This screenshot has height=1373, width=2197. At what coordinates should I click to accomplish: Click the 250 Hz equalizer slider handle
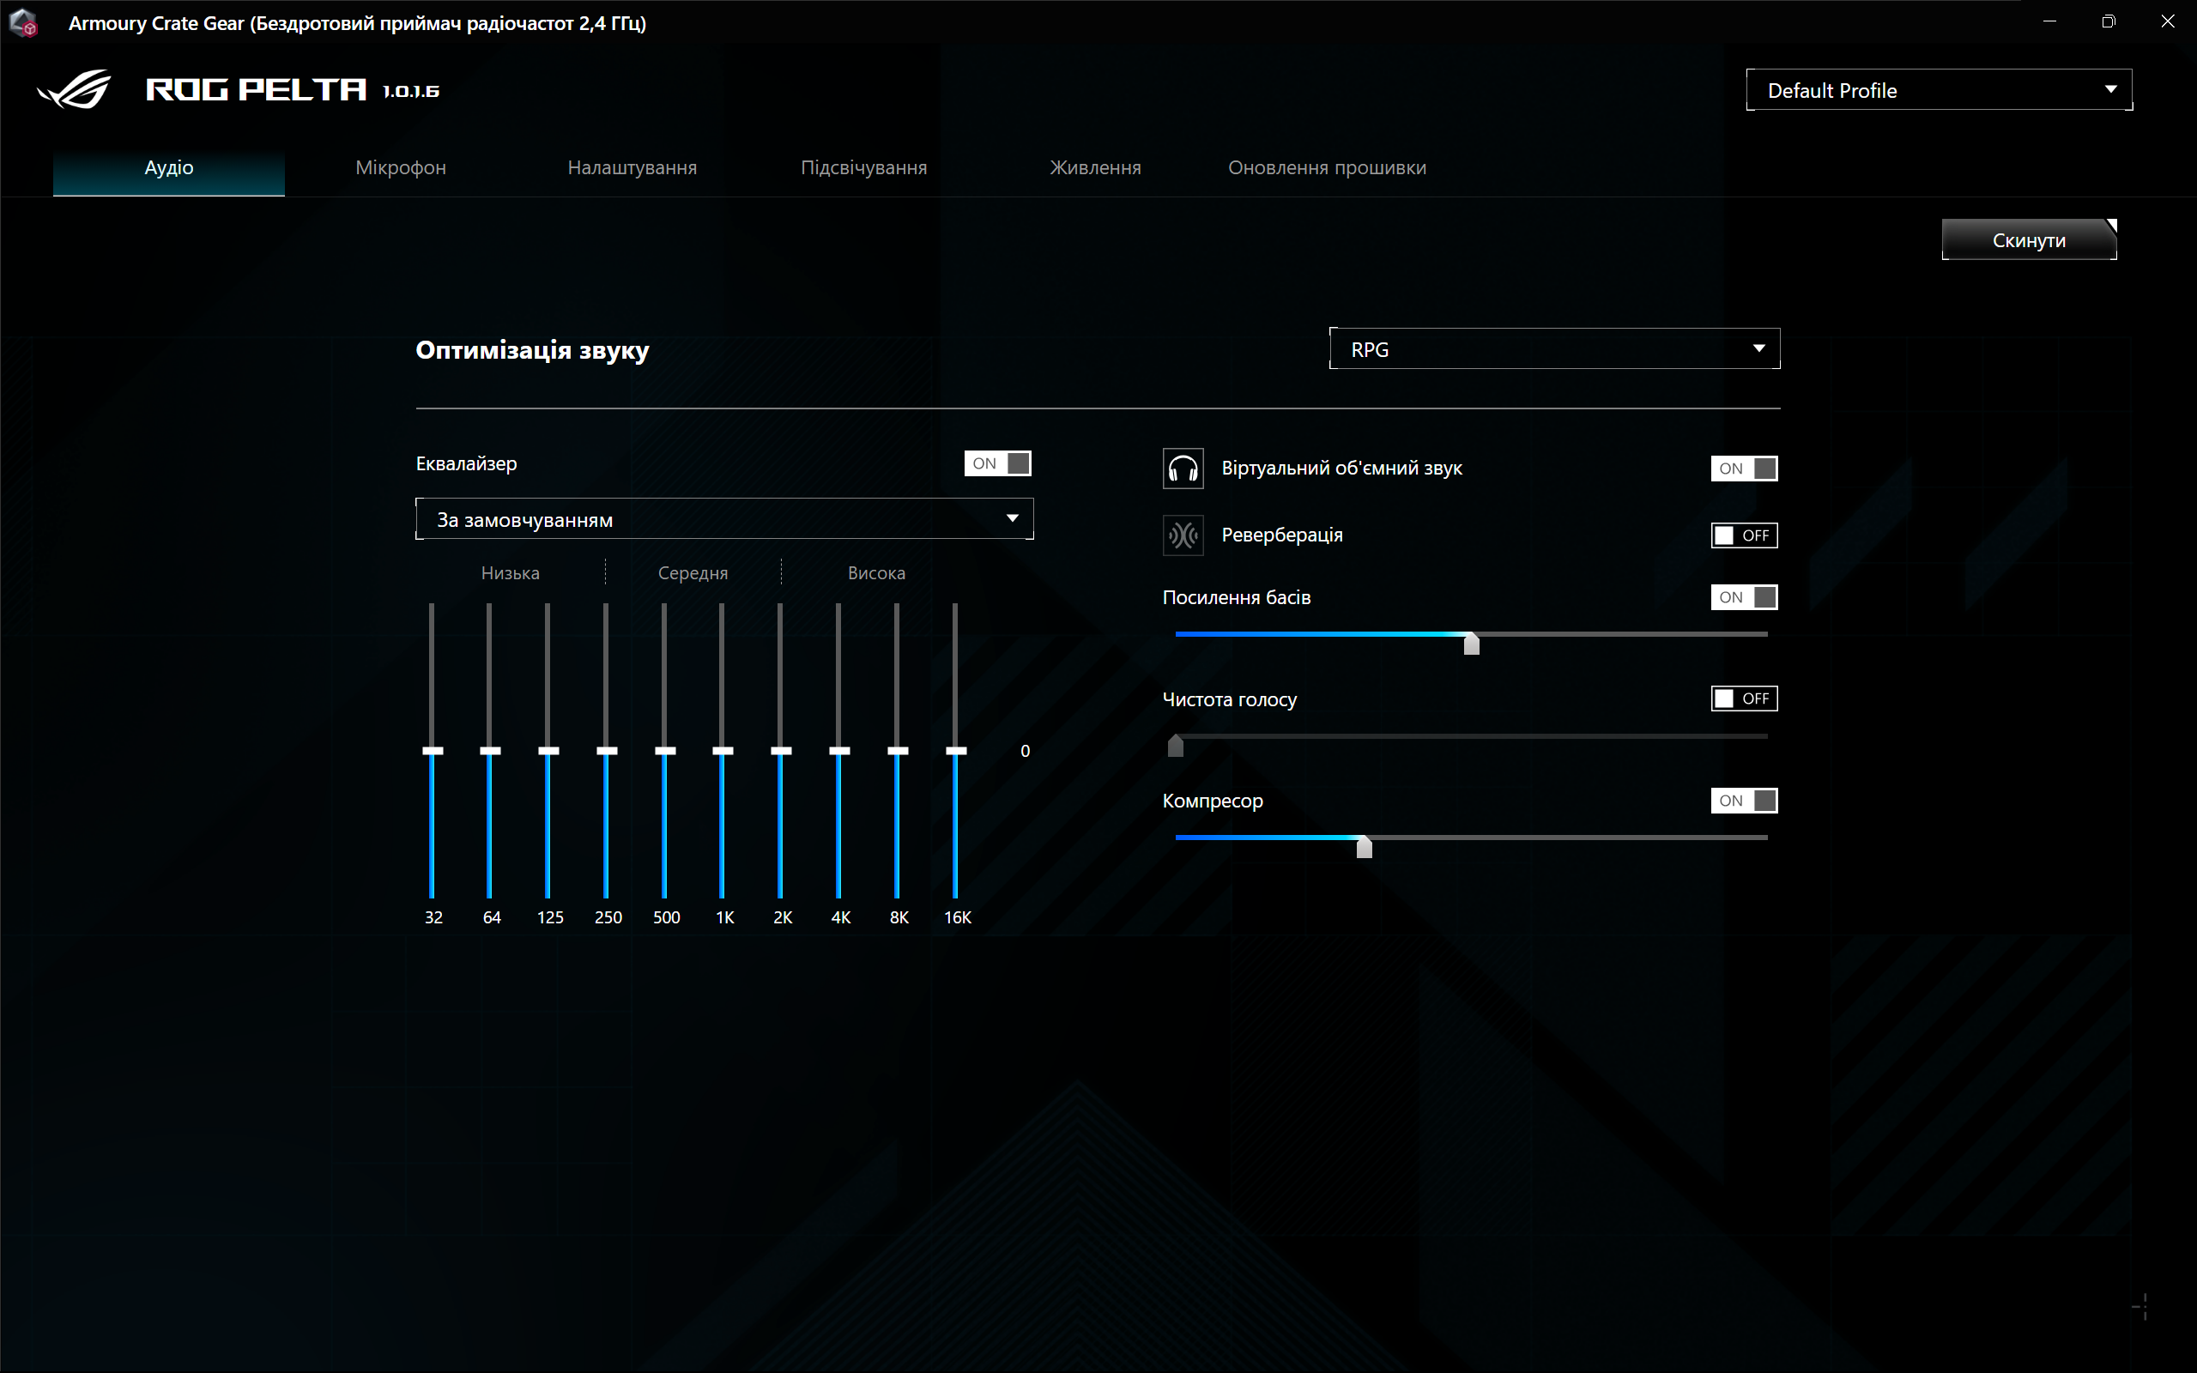click(x=607, y=751)
